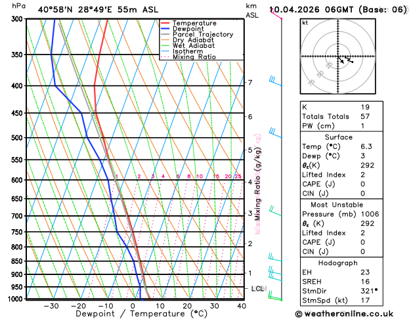413x319 pixels.
Task: Click the 'PW (cm)' row label
Action: pos(318,126)
